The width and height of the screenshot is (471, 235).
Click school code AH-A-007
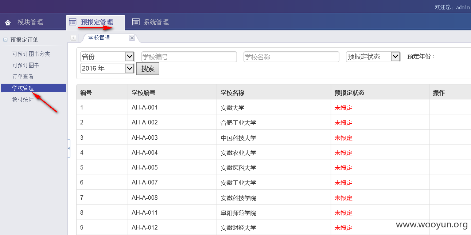[x=145, y=182]
